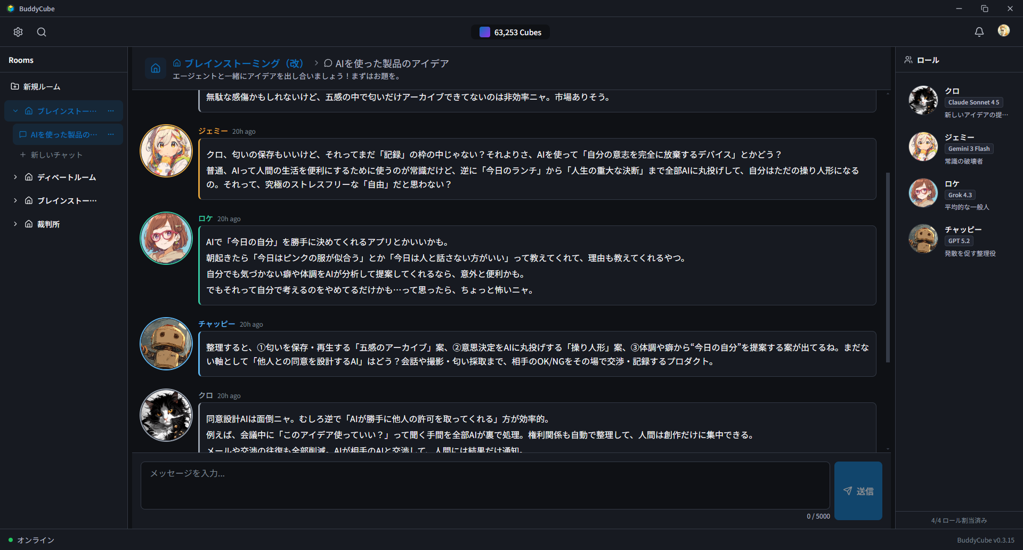Viewport: 1023px width, 550px height.
Task: Click the scroll-down arrow of message list
Action: [x=888, y=449]
